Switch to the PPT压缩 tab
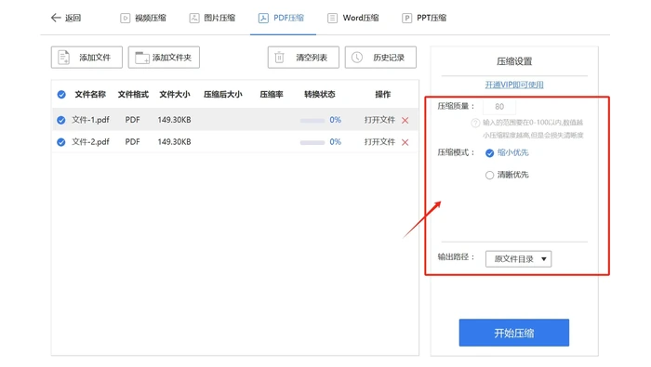This screenshot has height=367, width=651. point(424,18)
